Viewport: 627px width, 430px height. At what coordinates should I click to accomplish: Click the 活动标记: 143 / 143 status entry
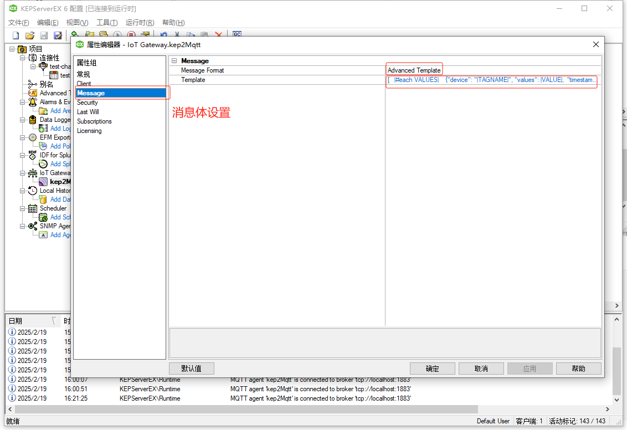(x=577, y=421)
